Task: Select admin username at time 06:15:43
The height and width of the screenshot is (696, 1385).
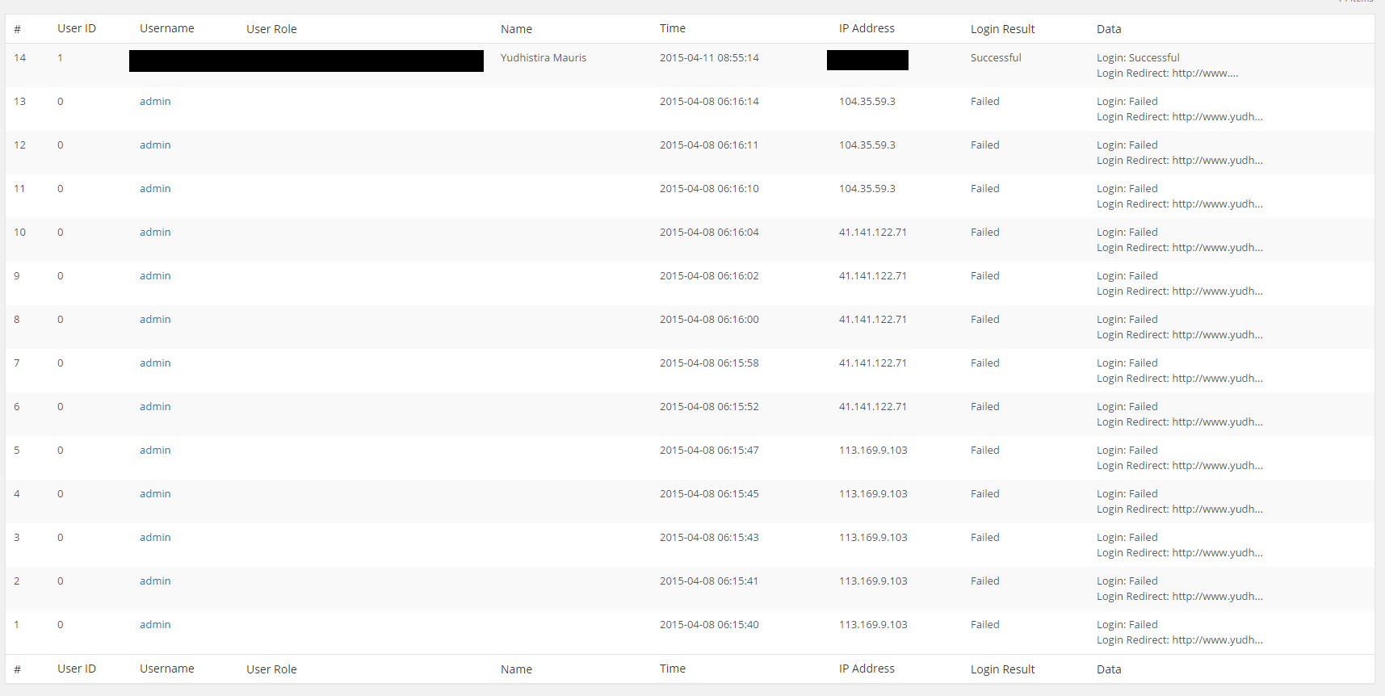Action: click(155, 538)
